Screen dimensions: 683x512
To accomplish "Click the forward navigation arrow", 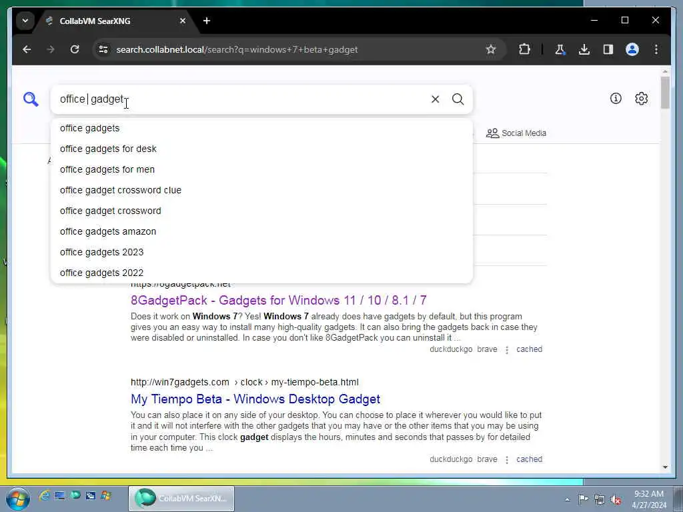I will click(x=51, y=49).
